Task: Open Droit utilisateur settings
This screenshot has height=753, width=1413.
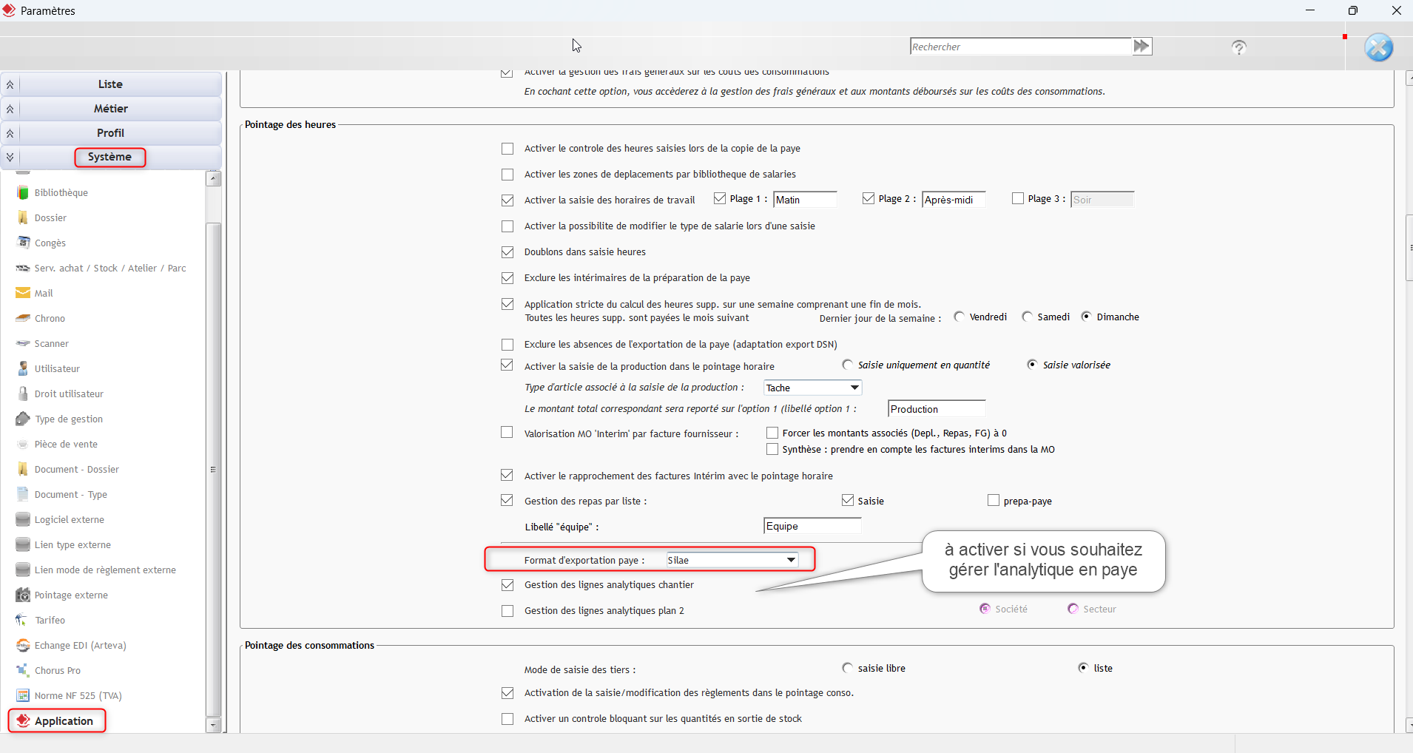Action: (69, 394)
